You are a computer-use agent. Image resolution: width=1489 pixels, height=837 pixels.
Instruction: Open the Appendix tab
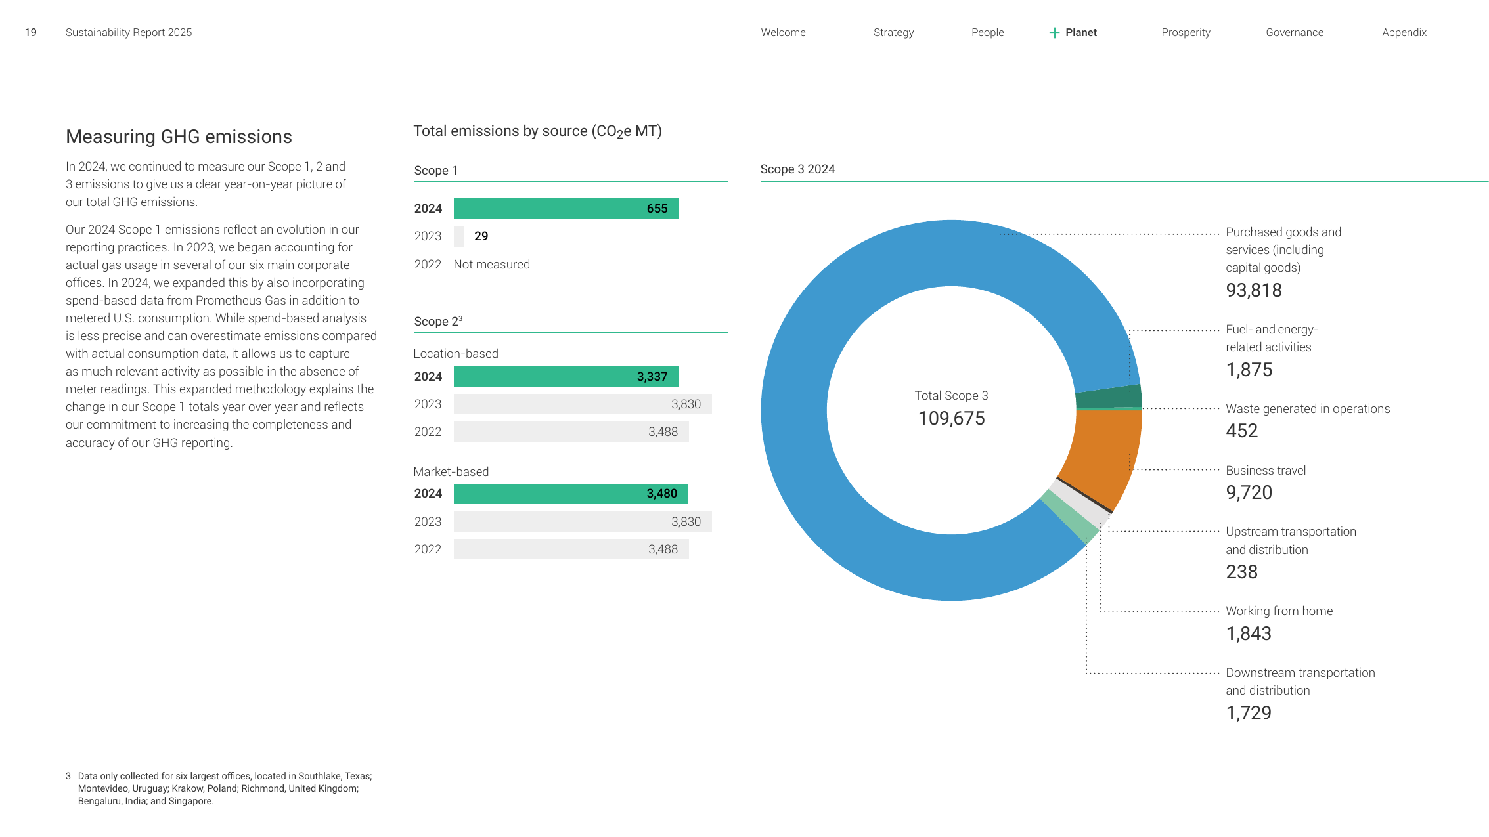coord(1404,33)
